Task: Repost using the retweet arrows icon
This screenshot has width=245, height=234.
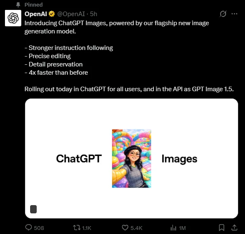Action: coord(77,227)
